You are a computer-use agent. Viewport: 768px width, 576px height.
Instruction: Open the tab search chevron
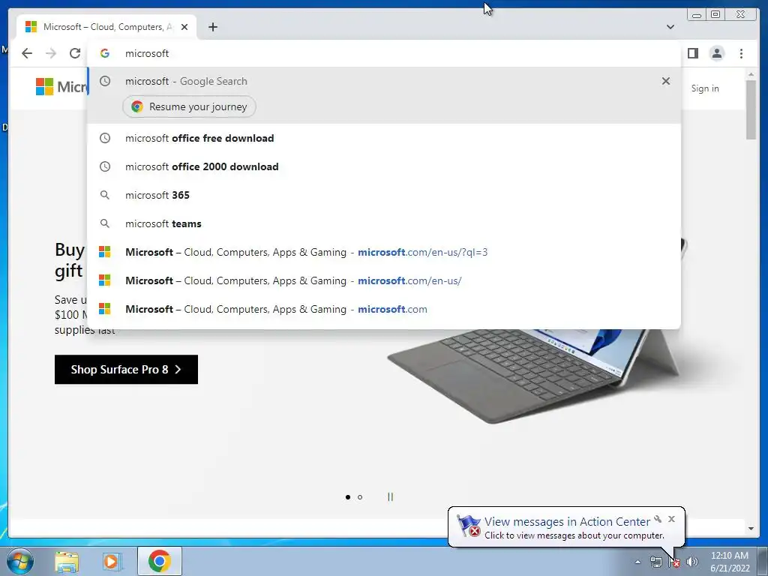click(670, 27)
